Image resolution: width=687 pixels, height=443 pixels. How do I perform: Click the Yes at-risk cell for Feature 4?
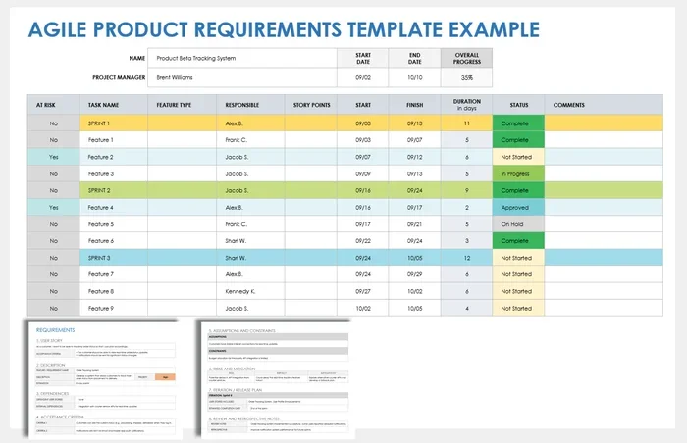(53, 208)
